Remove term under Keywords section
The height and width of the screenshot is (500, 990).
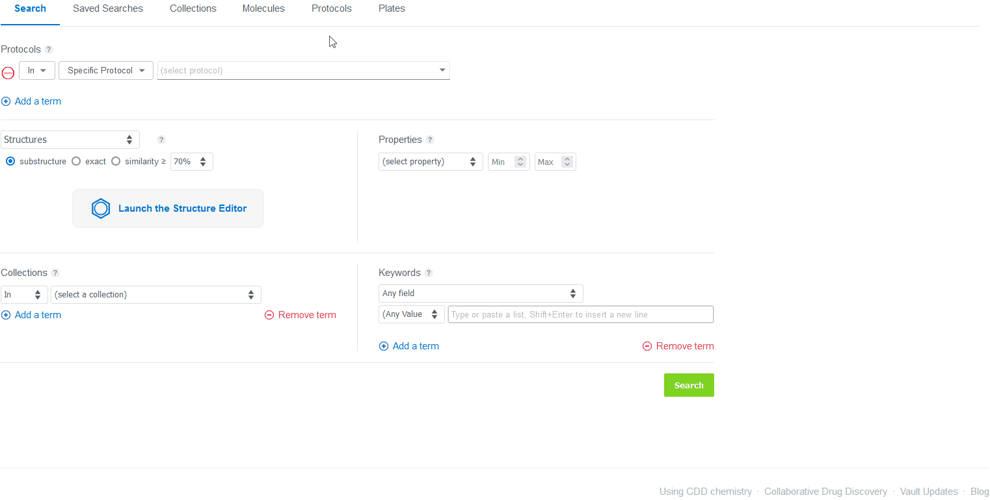(678, 346)
